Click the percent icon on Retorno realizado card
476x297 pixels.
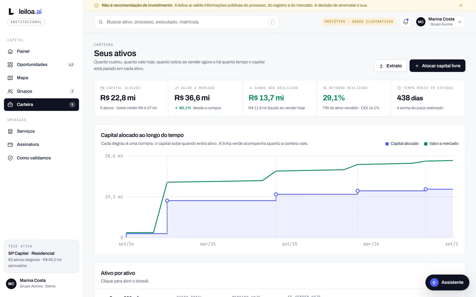point(325,88)
